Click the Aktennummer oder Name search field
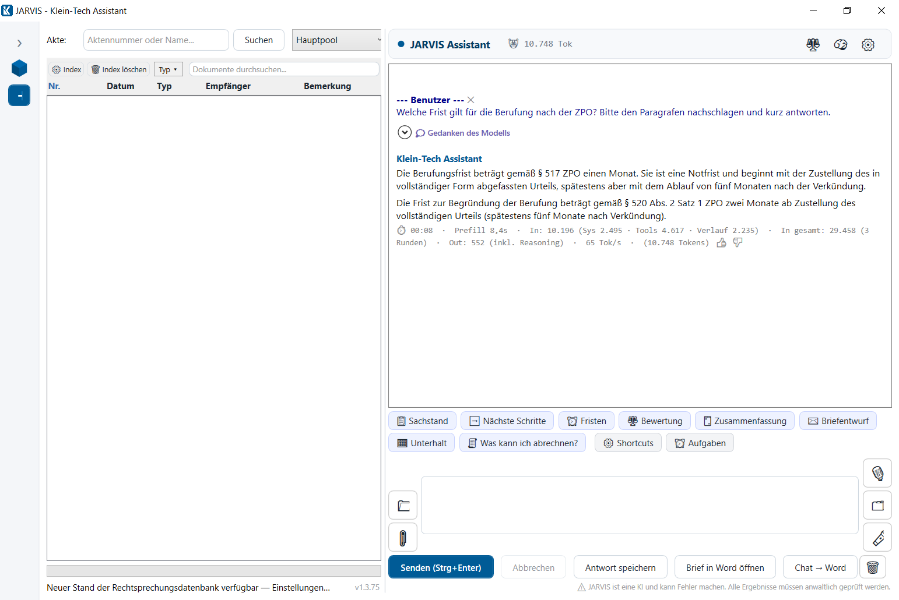 [156, 40]
